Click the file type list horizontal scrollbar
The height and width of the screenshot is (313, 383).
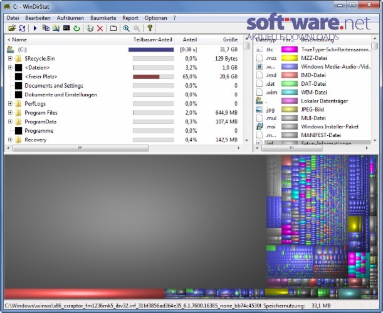tap(291, 148)
